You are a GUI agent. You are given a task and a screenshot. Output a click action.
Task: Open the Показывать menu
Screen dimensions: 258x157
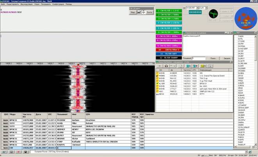coord(46,4)
